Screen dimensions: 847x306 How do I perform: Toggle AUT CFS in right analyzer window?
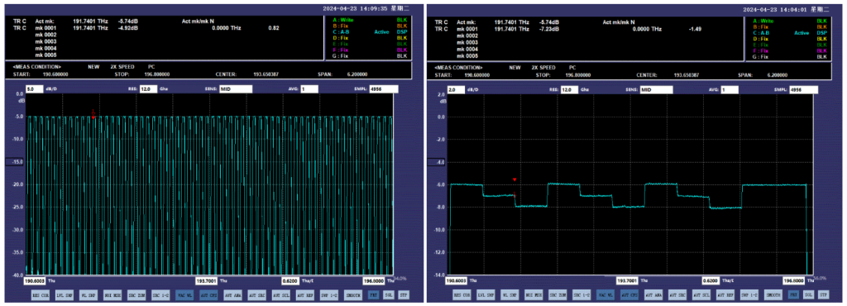tap(629, 295)
